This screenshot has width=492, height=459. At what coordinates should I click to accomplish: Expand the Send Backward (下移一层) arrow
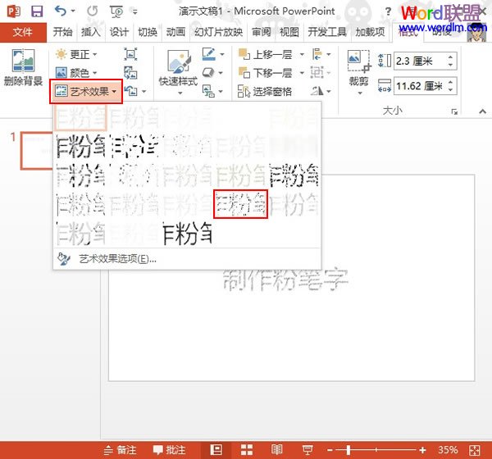[x=302, y=73]
